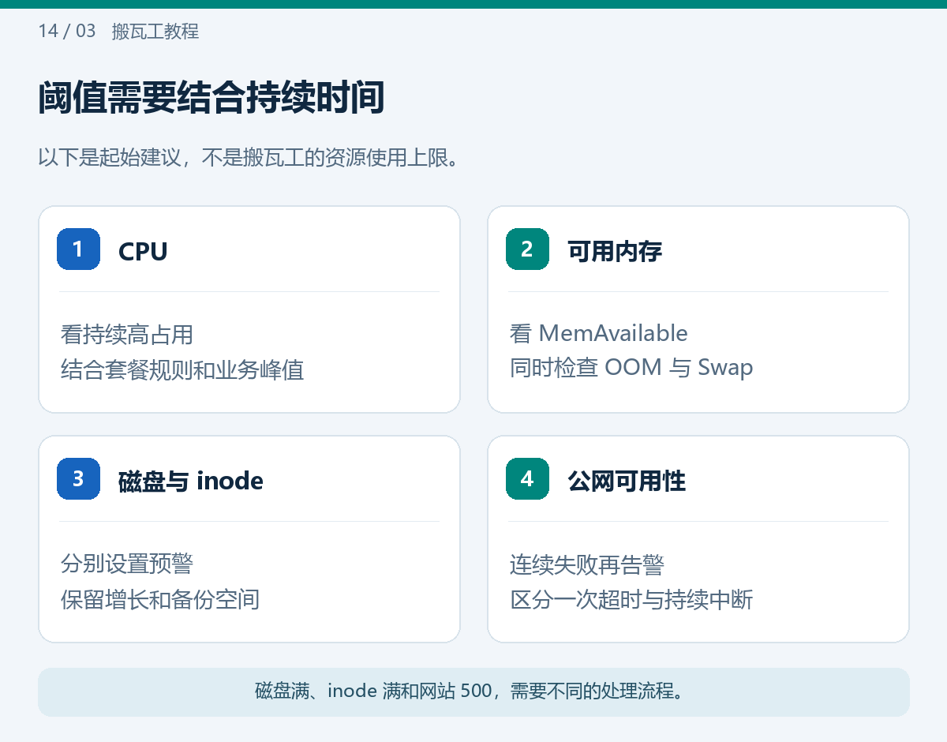Click the page number 14 / 03
The height and width of the screenshot is (742, 947).
[67, 32]
